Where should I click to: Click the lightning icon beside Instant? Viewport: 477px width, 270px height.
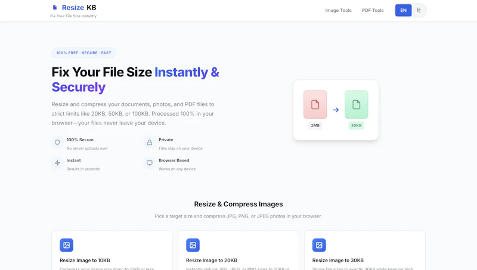[x=57, y=163]
